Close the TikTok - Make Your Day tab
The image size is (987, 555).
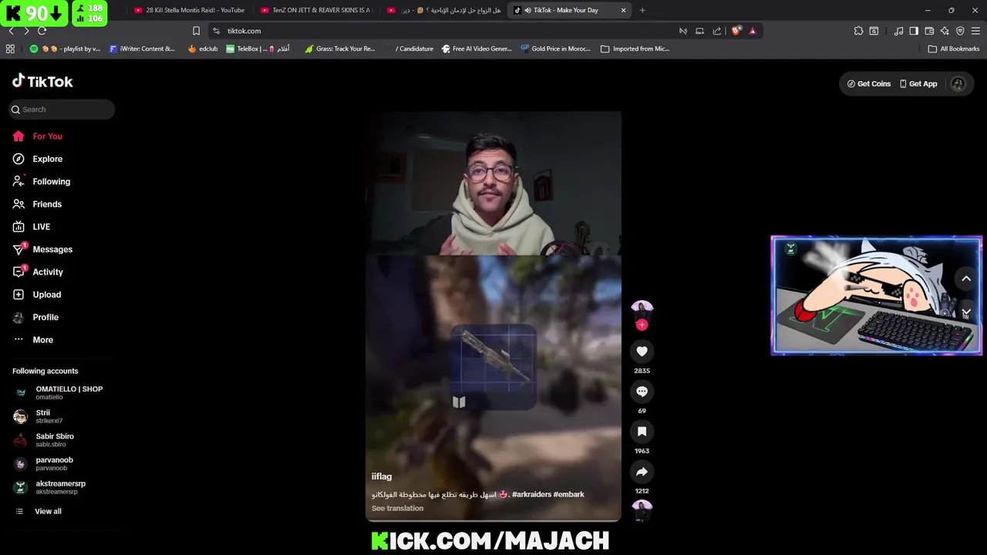[624, 10]
